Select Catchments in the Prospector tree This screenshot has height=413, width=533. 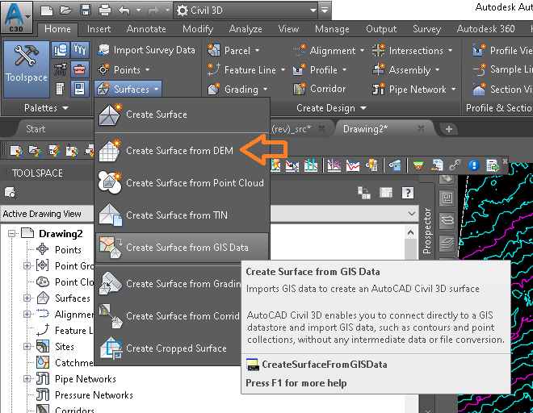73,363
